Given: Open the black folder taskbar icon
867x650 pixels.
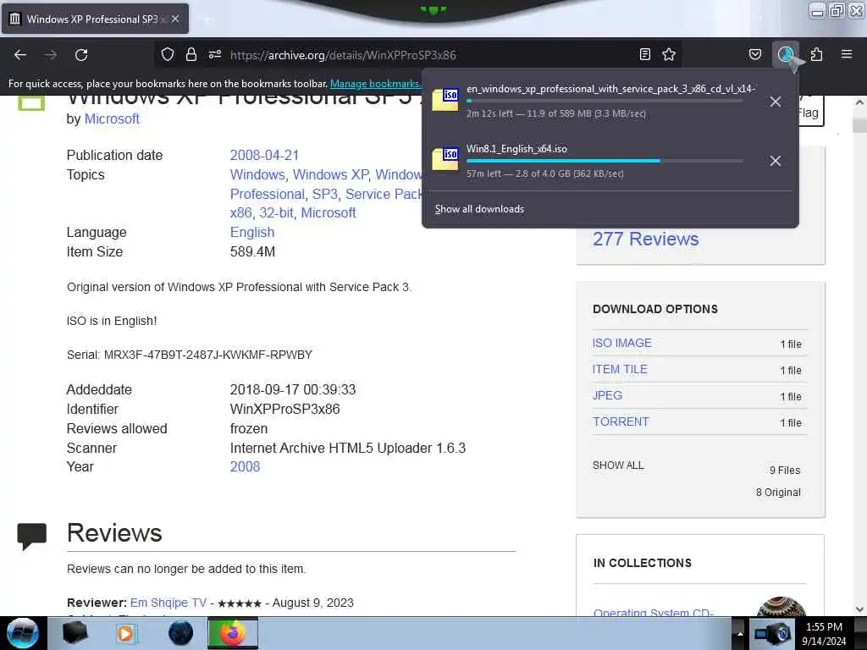Looking at the screenshot, I should 75,633.
